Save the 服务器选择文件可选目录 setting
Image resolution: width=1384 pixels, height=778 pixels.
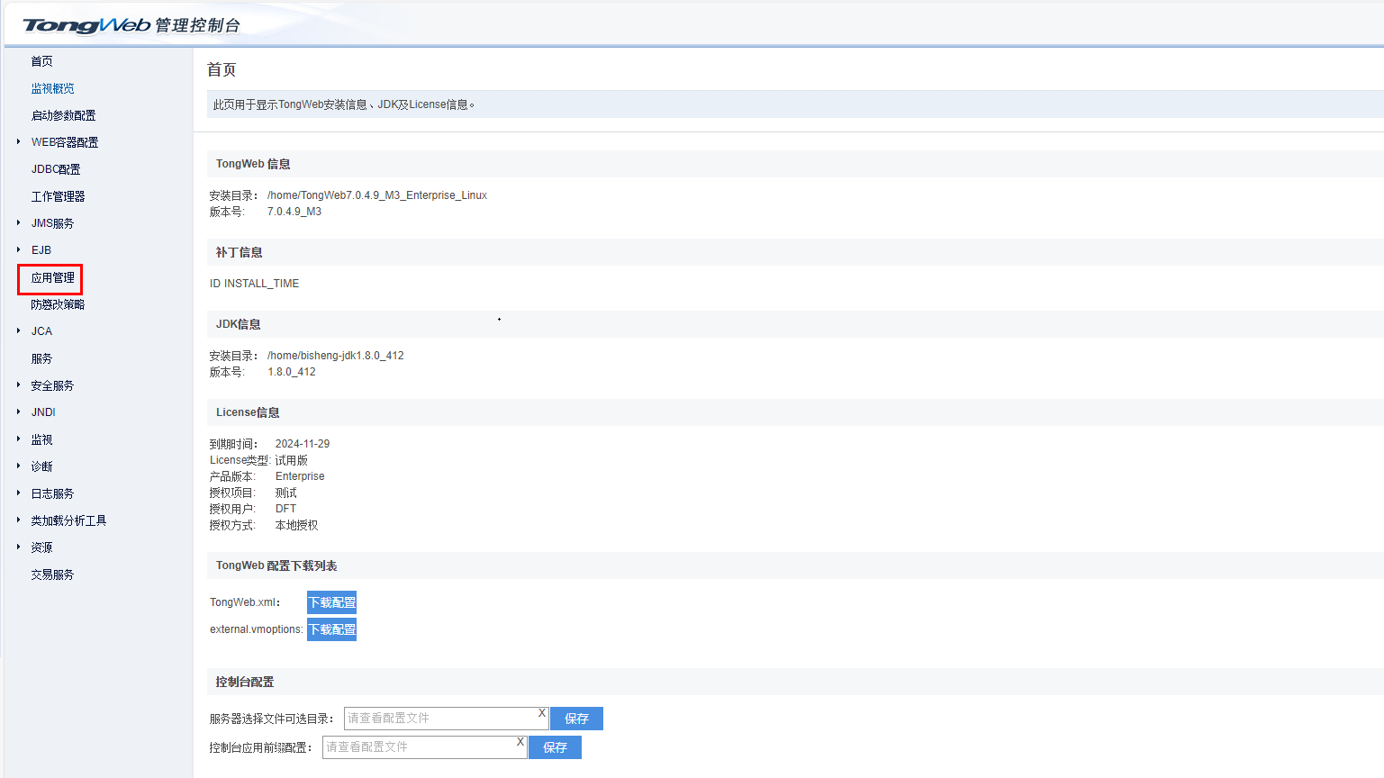[x=576, y=719]
